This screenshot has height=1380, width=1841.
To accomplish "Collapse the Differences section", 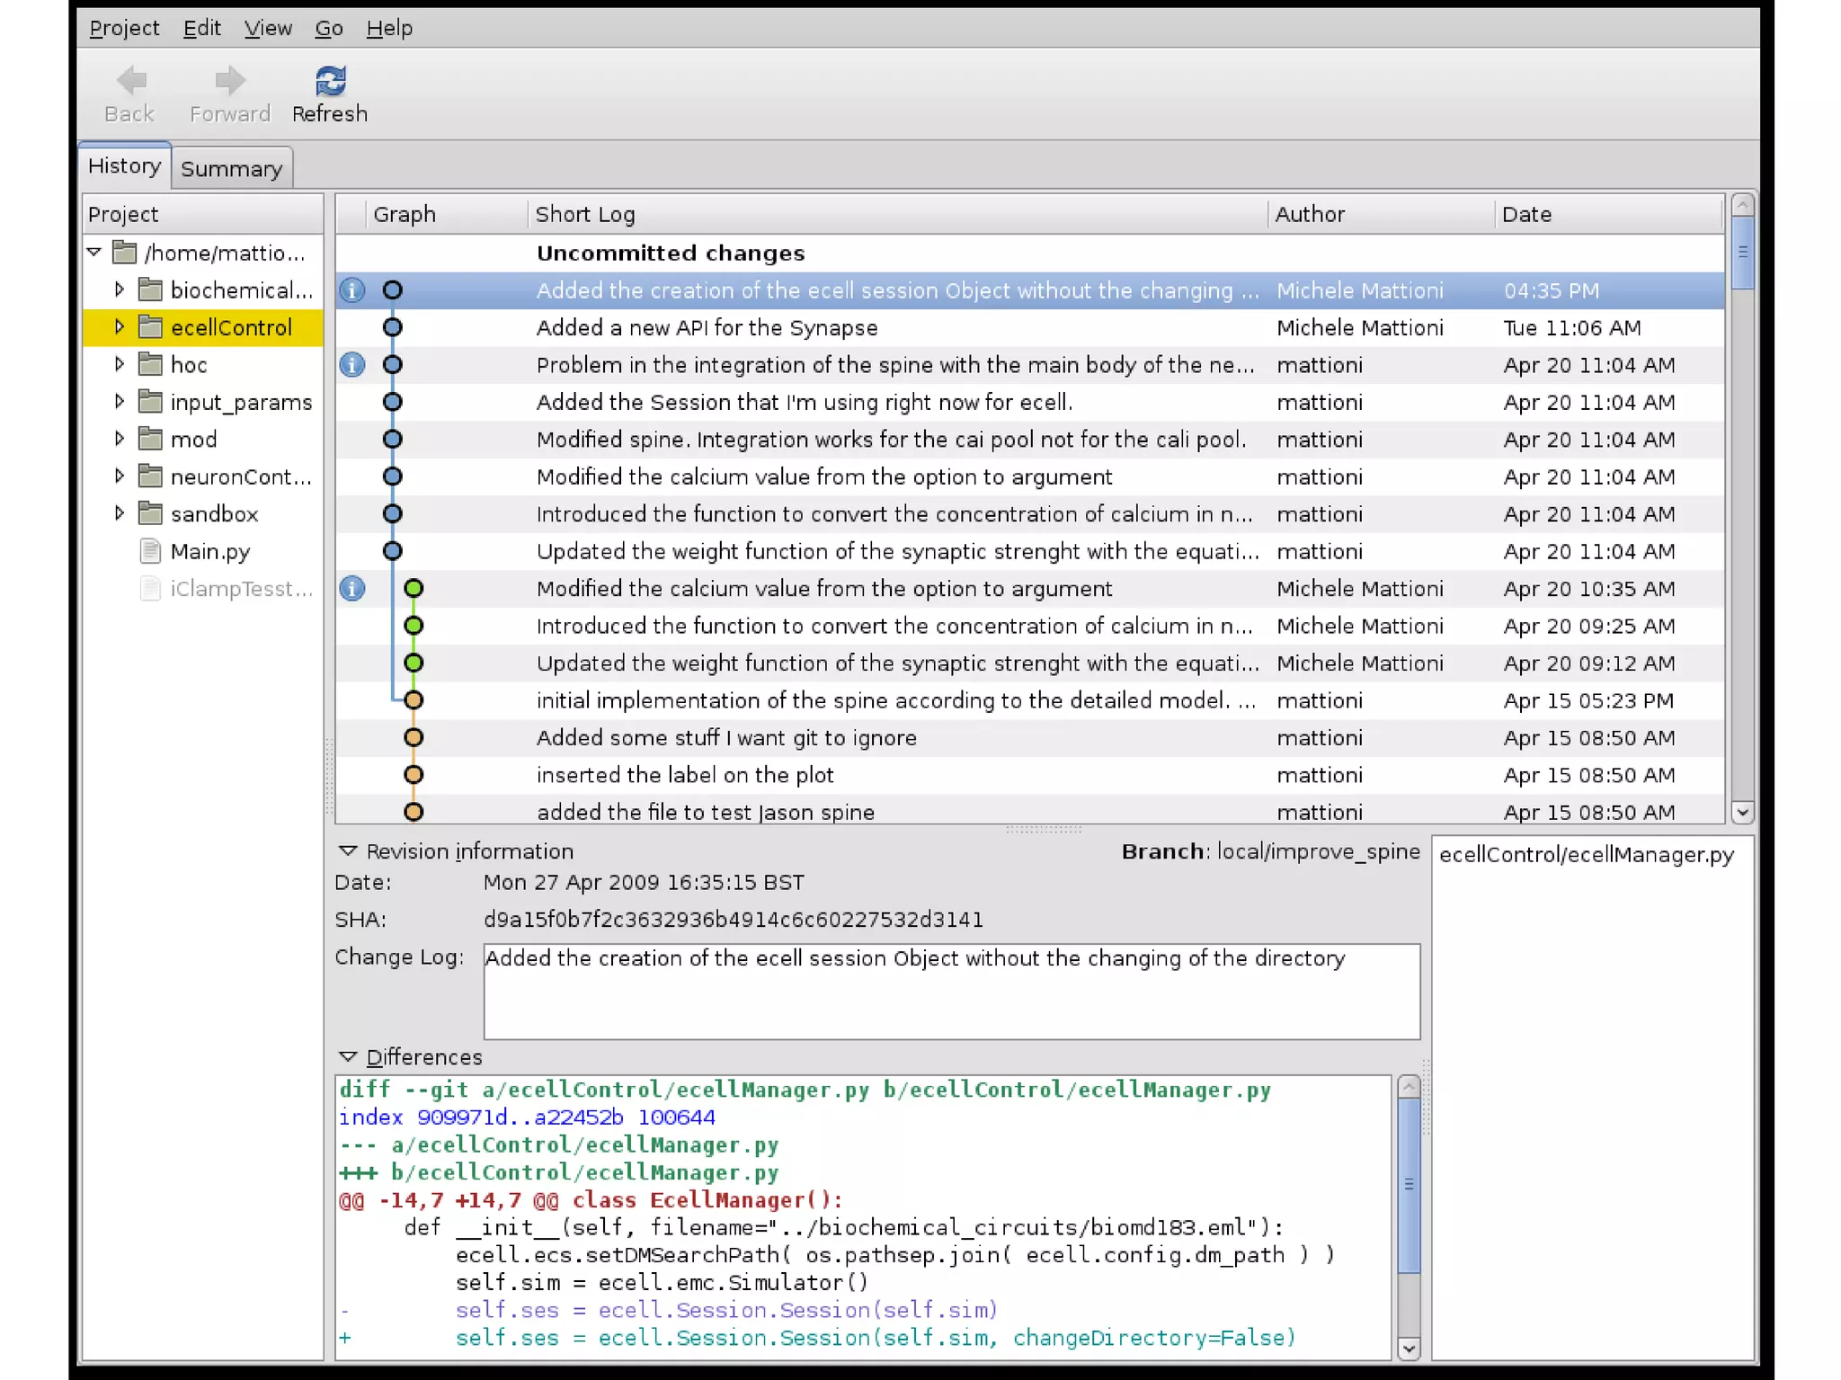I will [348, 1056].
